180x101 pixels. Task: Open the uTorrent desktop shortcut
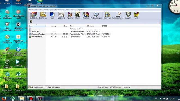point(18,75)
